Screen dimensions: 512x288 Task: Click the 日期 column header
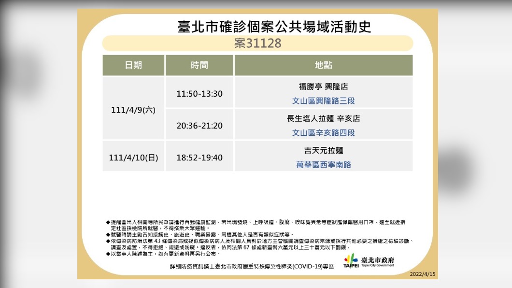pos(133,65)
